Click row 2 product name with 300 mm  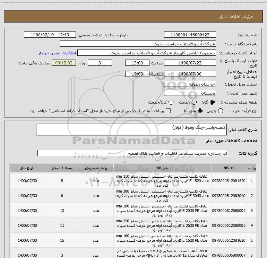pos(162,196)
